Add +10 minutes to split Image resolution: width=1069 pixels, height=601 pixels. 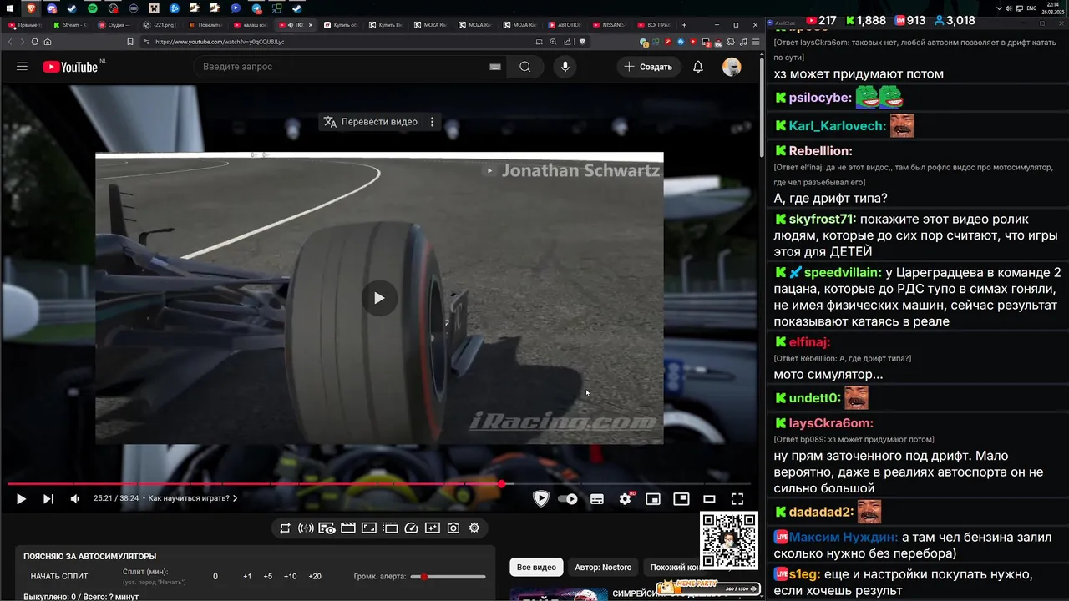click(290, 577)
